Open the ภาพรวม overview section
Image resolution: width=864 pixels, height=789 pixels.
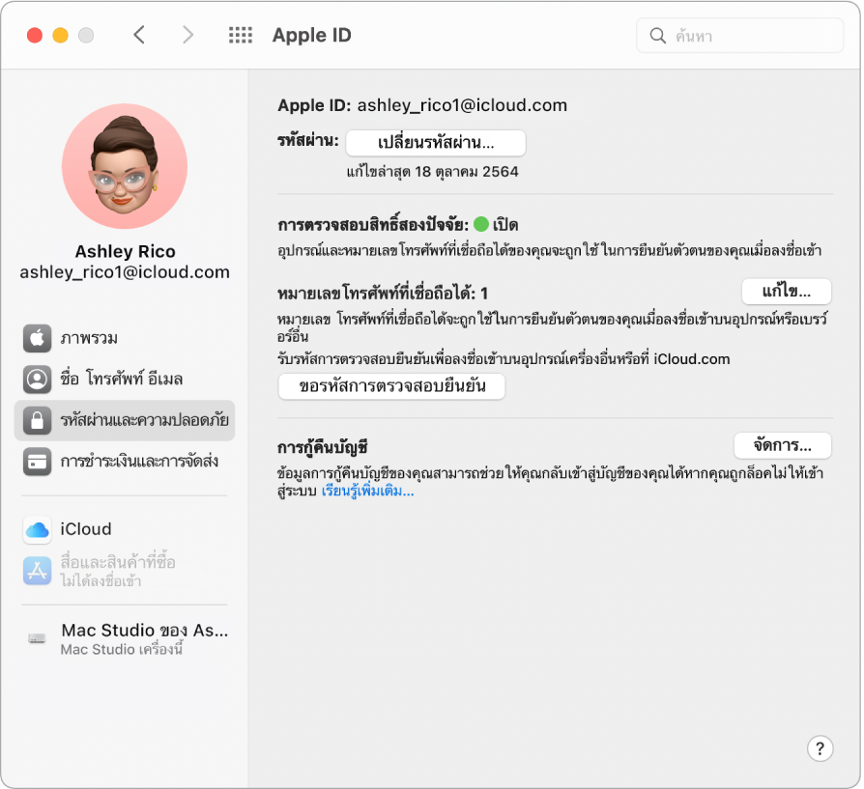[125, 338]
